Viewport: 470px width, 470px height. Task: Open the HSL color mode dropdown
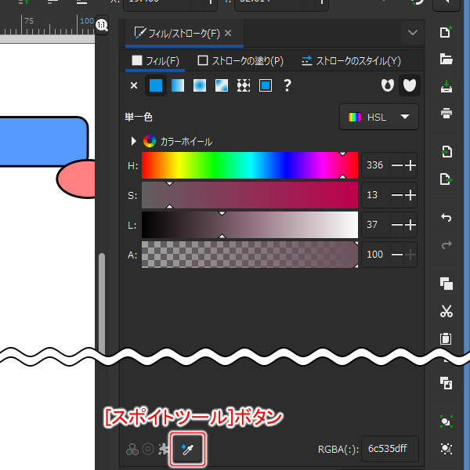click(x=379, y=117)
